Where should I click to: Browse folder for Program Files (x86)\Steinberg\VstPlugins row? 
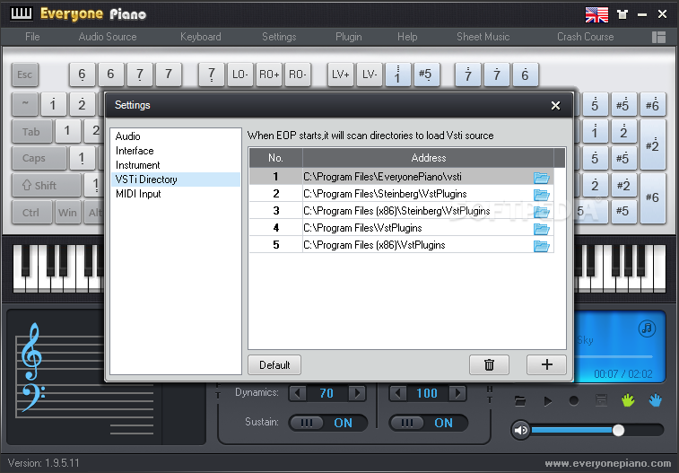click(541, 212)
